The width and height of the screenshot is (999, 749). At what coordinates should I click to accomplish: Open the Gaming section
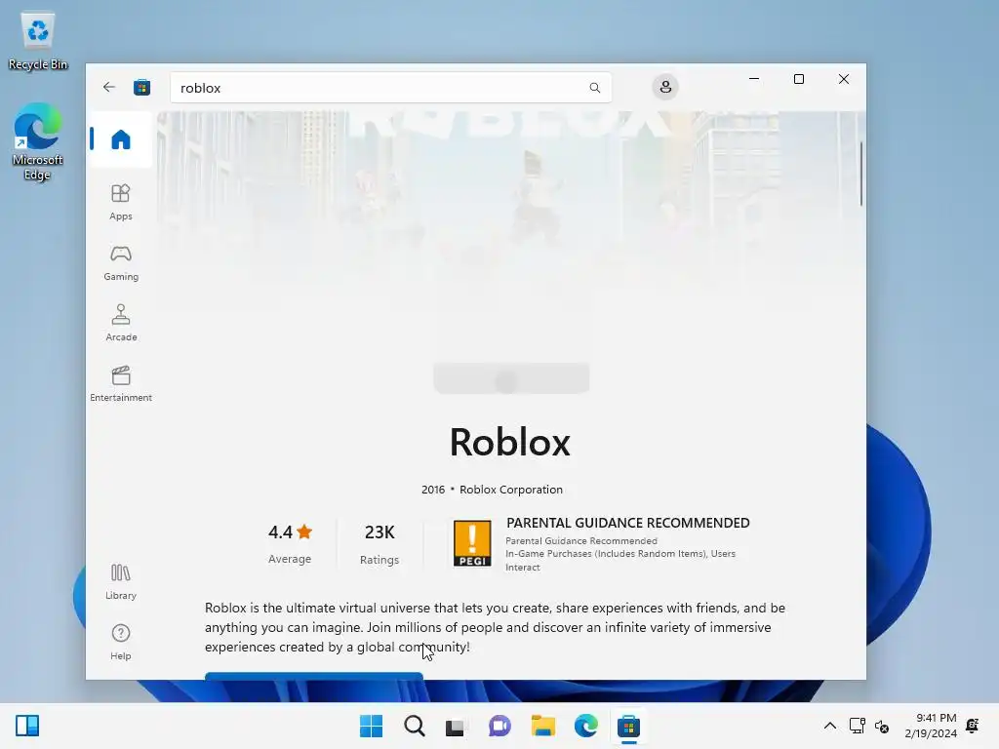120,263
